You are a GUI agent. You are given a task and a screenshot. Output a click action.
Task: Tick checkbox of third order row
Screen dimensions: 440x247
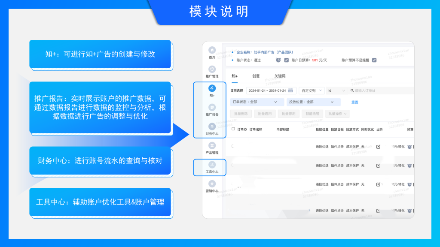[232, 184]
